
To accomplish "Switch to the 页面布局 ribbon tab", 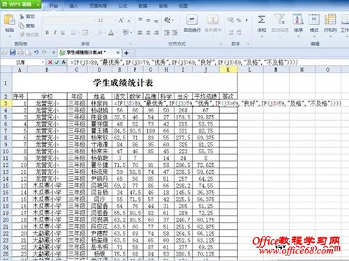I will coord(98,6).
